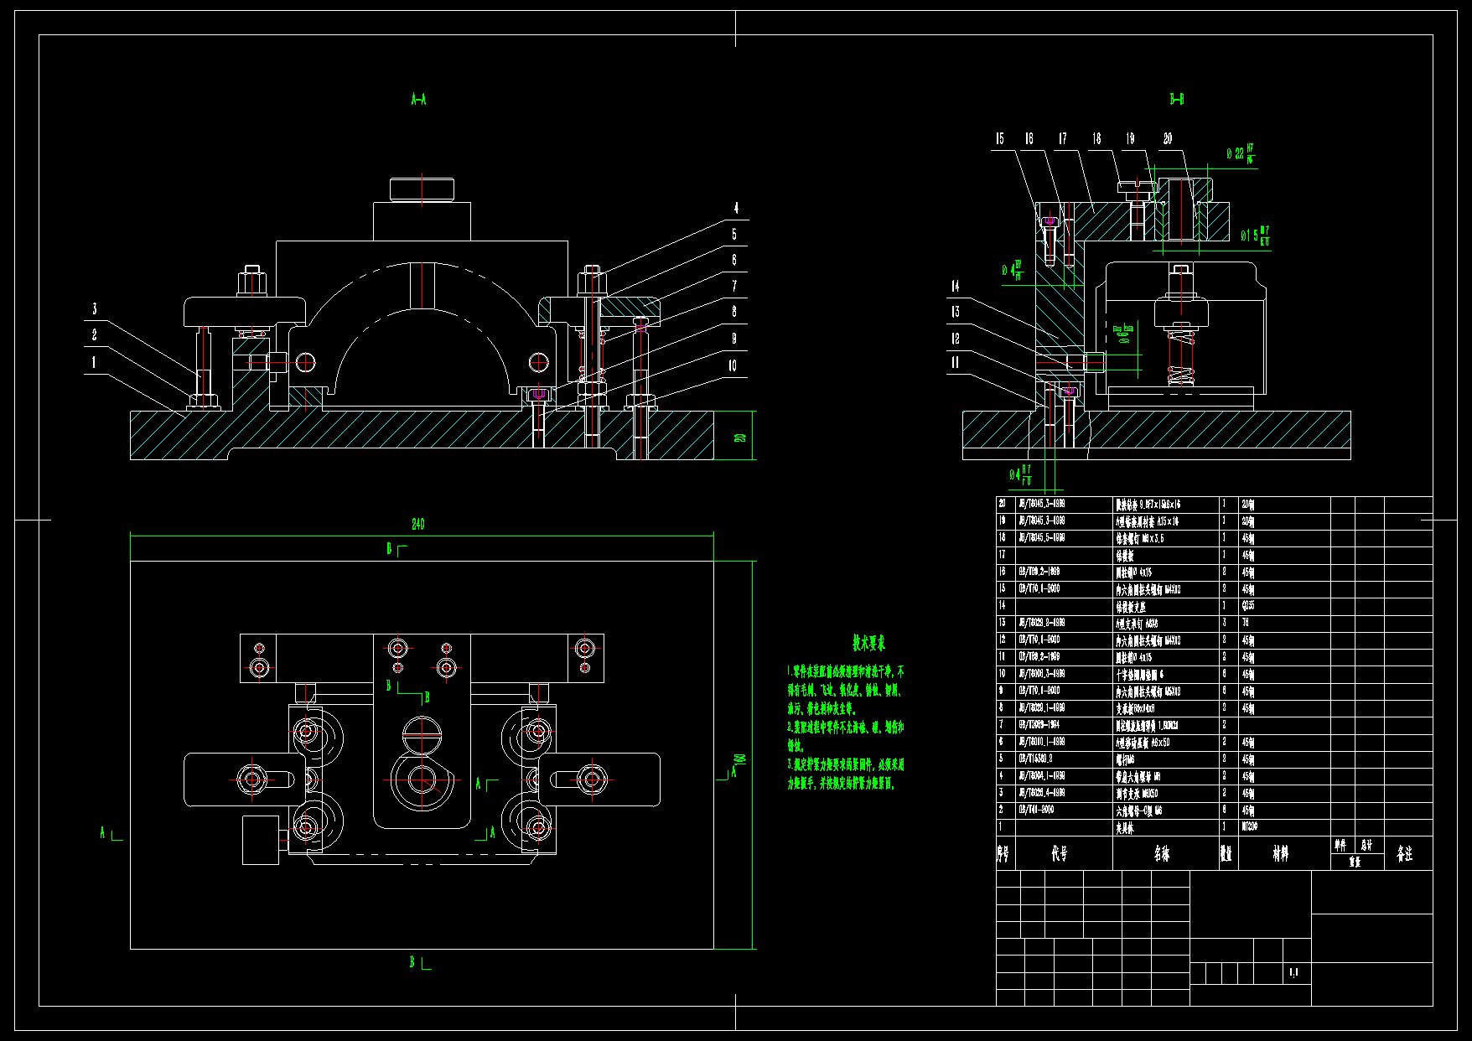This screenshot has height=1041, width=1472.
Task: Select the "Q235" material cell
Action: (1248, 605)
